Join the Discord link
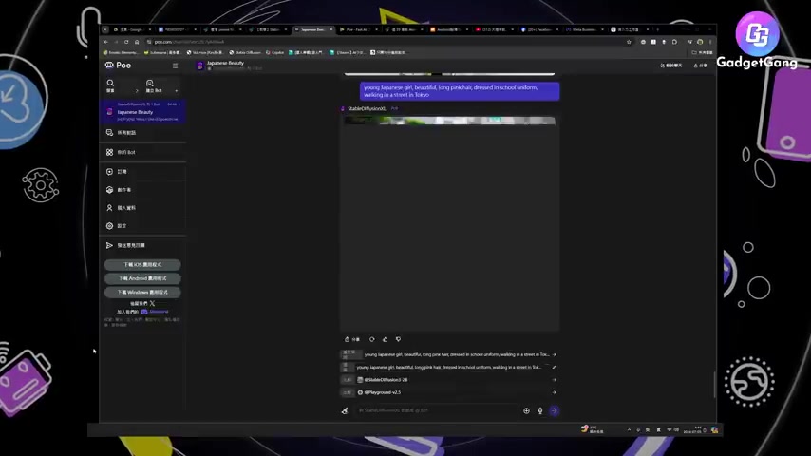The image size is (811, 456). (x=155, y=312)
